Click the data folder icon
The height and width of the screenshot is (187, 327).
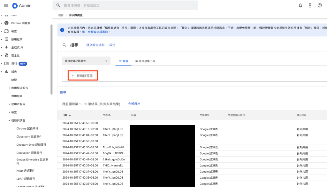[x=6, y=63]
